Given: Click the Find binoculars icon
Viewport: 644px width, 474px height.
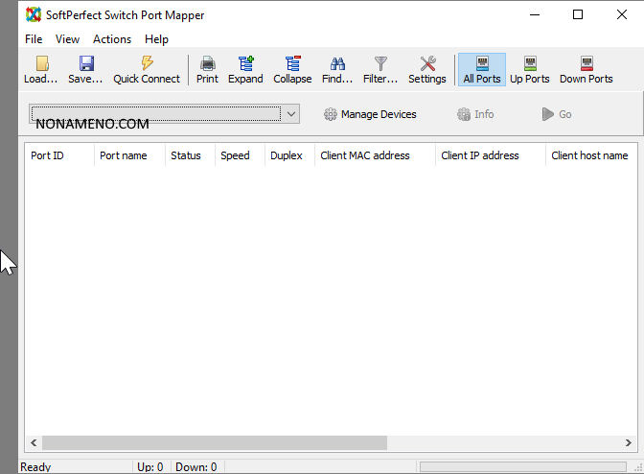Looking at the screenshot, I should 337,64.
